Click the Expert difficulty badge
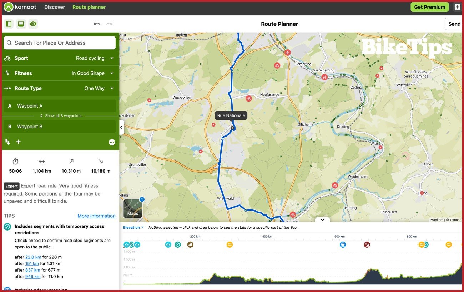 (11, 186)
